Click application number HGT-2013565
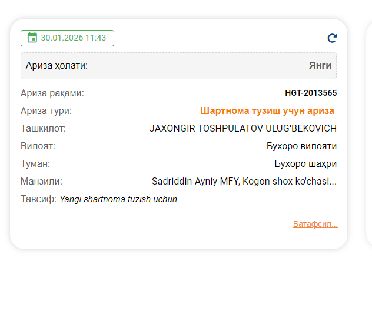 (x=311, y=93)
